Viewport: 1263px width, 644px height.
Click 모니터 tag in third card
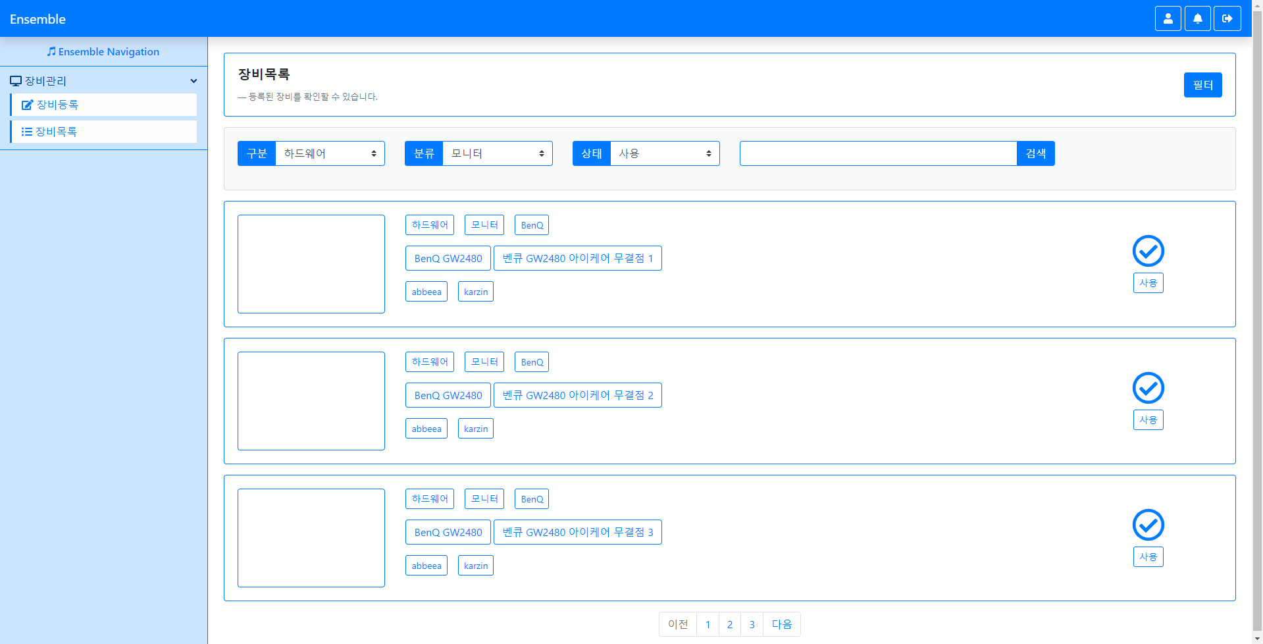484,498
